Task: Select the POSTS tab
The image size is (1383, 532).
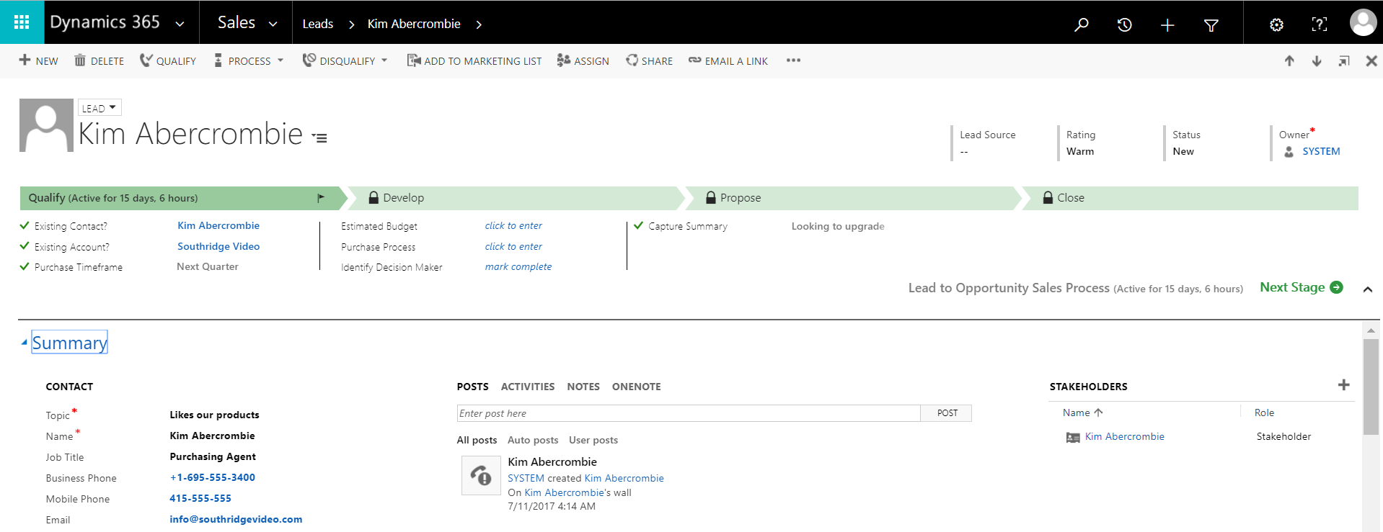Action: pos(472,387)
